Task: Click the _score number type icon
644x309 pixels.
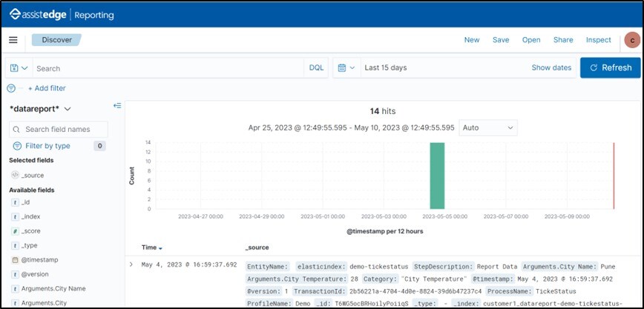Action: 15,231
